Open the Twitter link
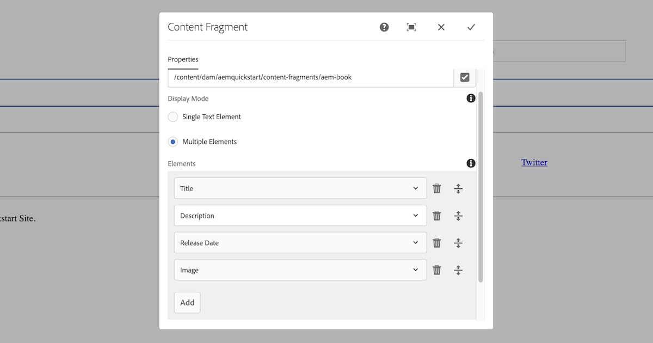 [x=534, y=162]
